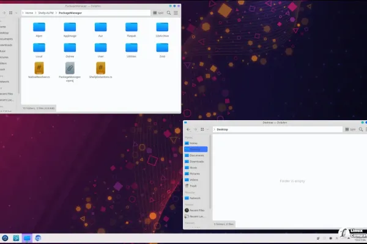Screen dimensions: 367x244
Task: Open the LibArchive folder
Action: pyautogui.click(x=162, y=29)
